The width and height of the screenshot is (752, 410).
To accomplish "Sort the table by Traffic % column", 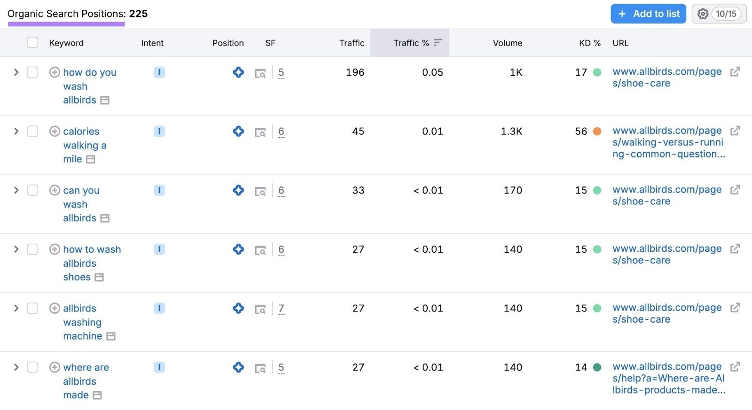I will [411, 43].
